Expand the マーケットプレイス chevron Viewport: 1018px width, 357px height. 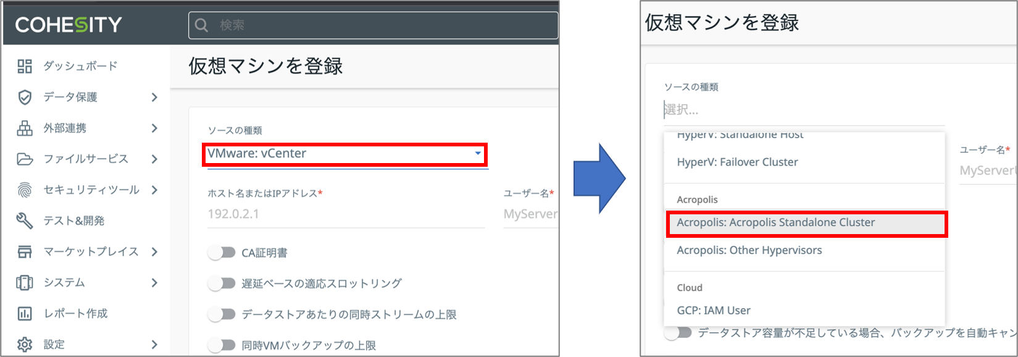pyautogui.click(x=154, y=251)
